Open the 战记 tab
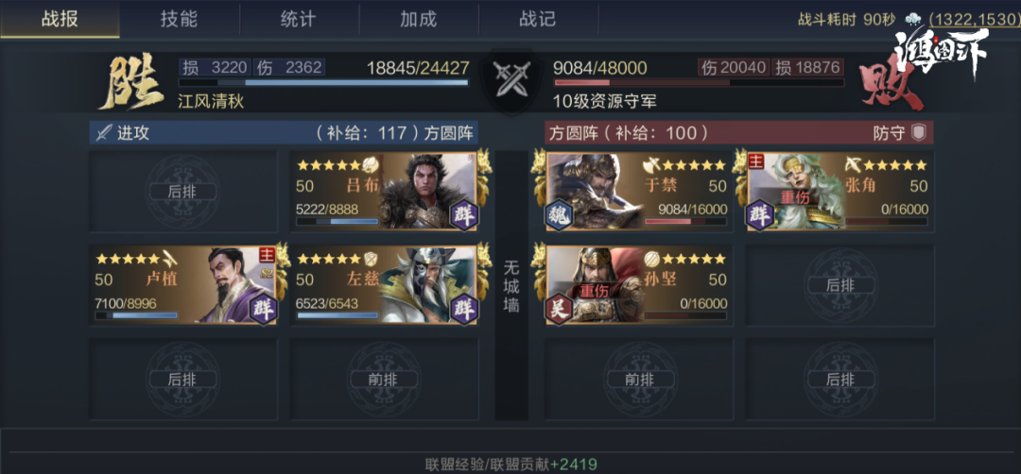The height and width of the screenshot is (474, 1021). [538, 19]
